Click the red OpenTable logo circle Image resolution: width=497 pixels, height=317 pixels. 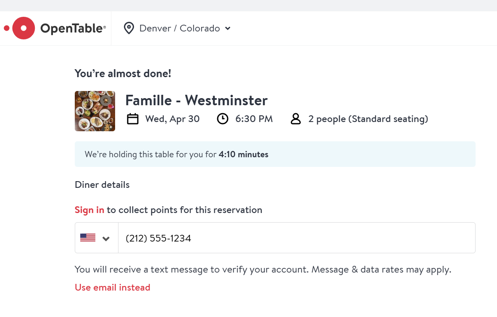coord(24,28)
